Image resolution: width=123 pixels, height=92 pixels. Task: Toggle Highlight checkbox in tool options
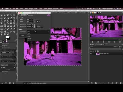[1, 63]
